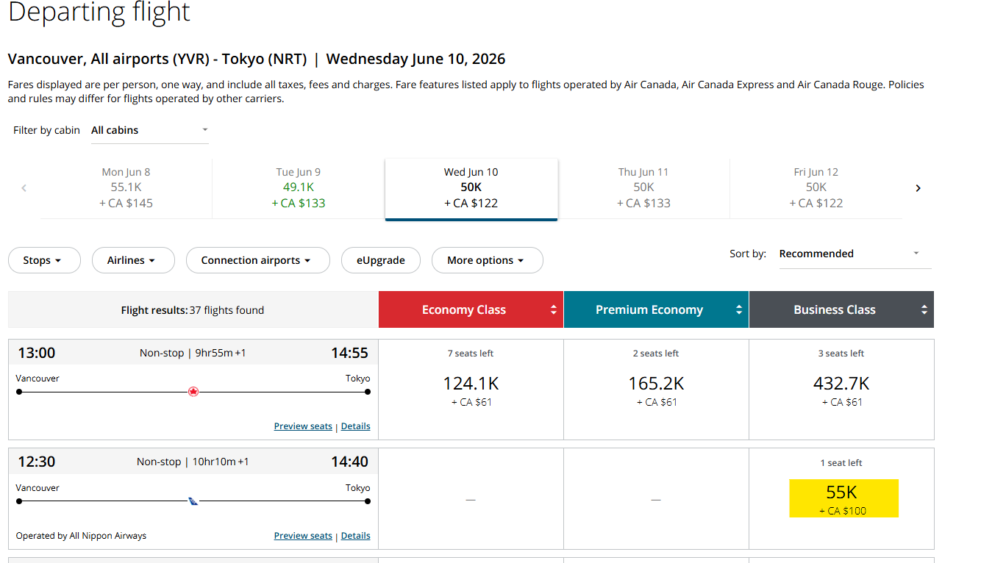Expand the Connection airports dropdown
This screenshot has width=981, height=563.
point(258,260)
